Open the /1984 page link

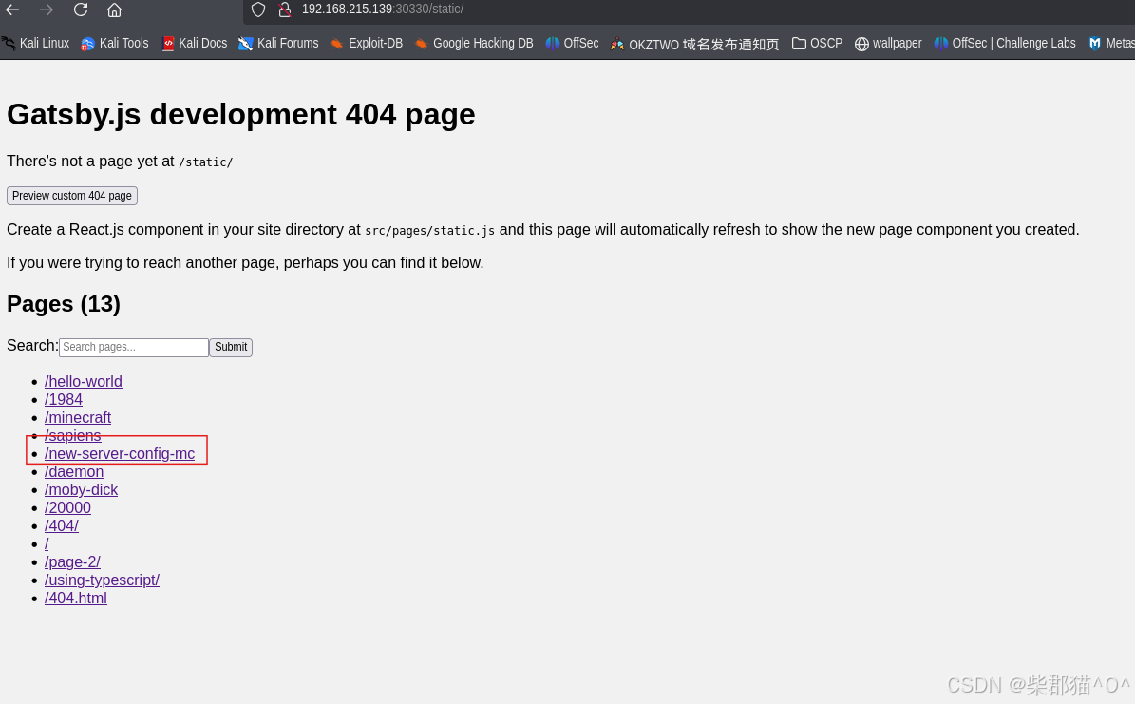(64, 400)
